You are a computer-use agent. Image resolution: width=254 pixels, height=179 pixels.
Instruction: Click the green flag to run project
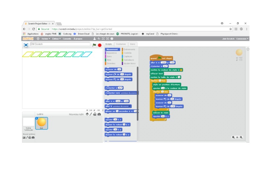point(94,45)
